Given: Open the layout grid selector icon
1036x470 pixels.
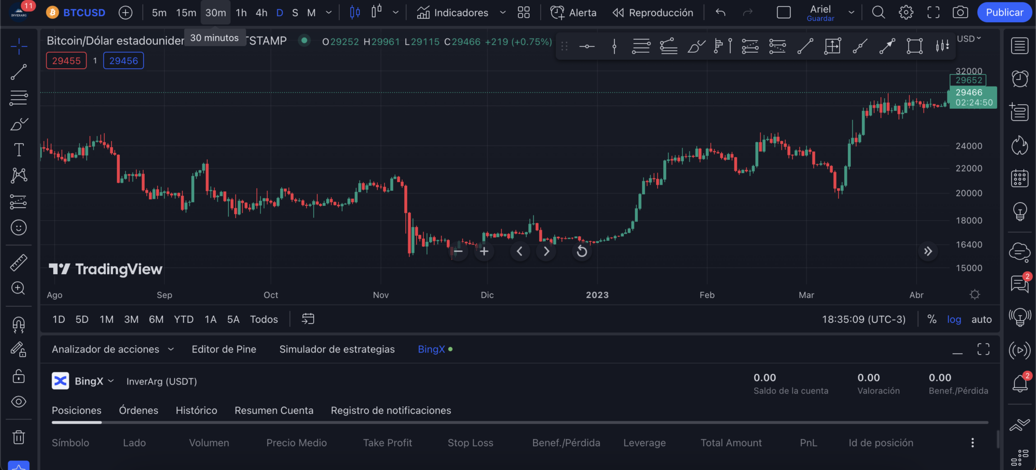Looking at the screenshot, I should (x=524, y=13).
